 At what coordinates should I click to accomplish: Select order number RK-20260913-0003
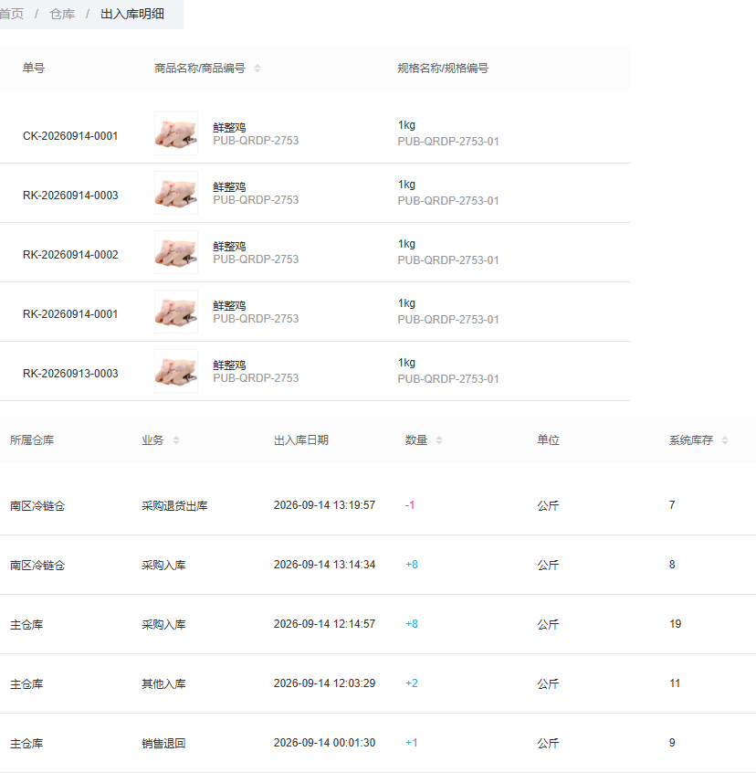pos(70,374)
